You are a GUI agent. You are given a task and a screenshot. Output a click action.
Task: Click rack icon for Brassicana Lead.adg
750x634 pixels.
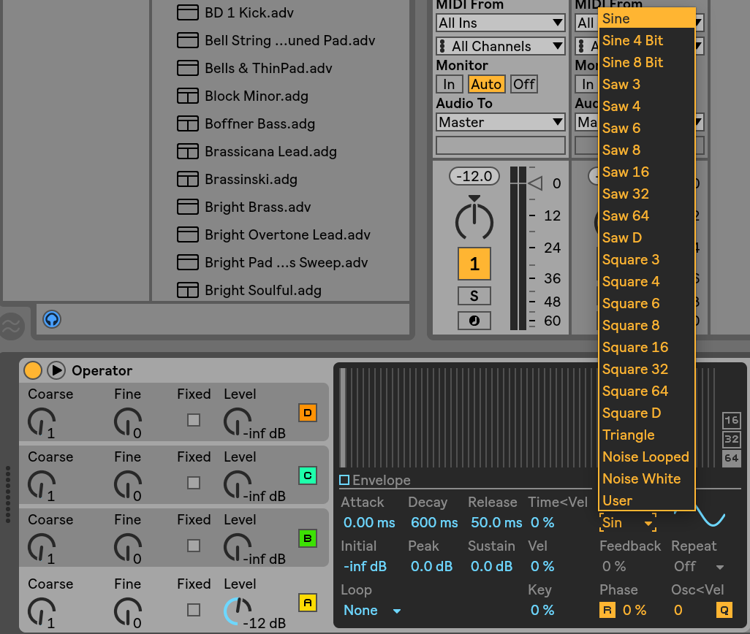187,151
